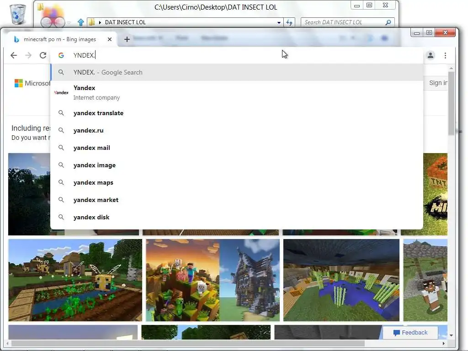Click the search icon beside yandex maps
This screenshot has width=468, height=351.
(x=61, y=182)
